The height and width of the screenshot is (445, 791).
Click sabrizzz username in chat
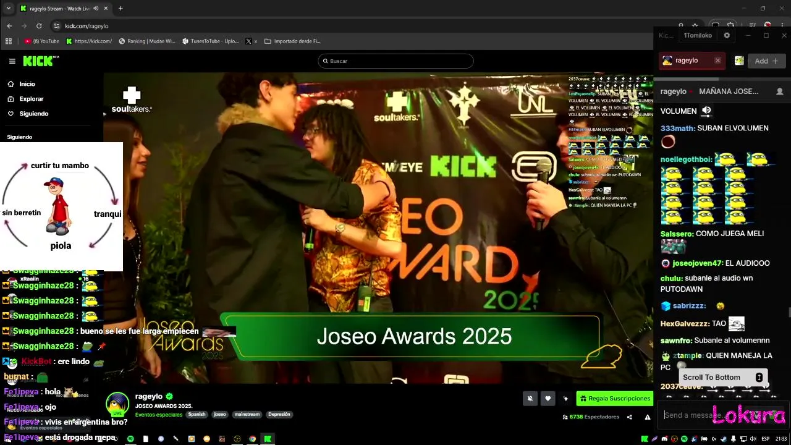[x=689, y=306]
